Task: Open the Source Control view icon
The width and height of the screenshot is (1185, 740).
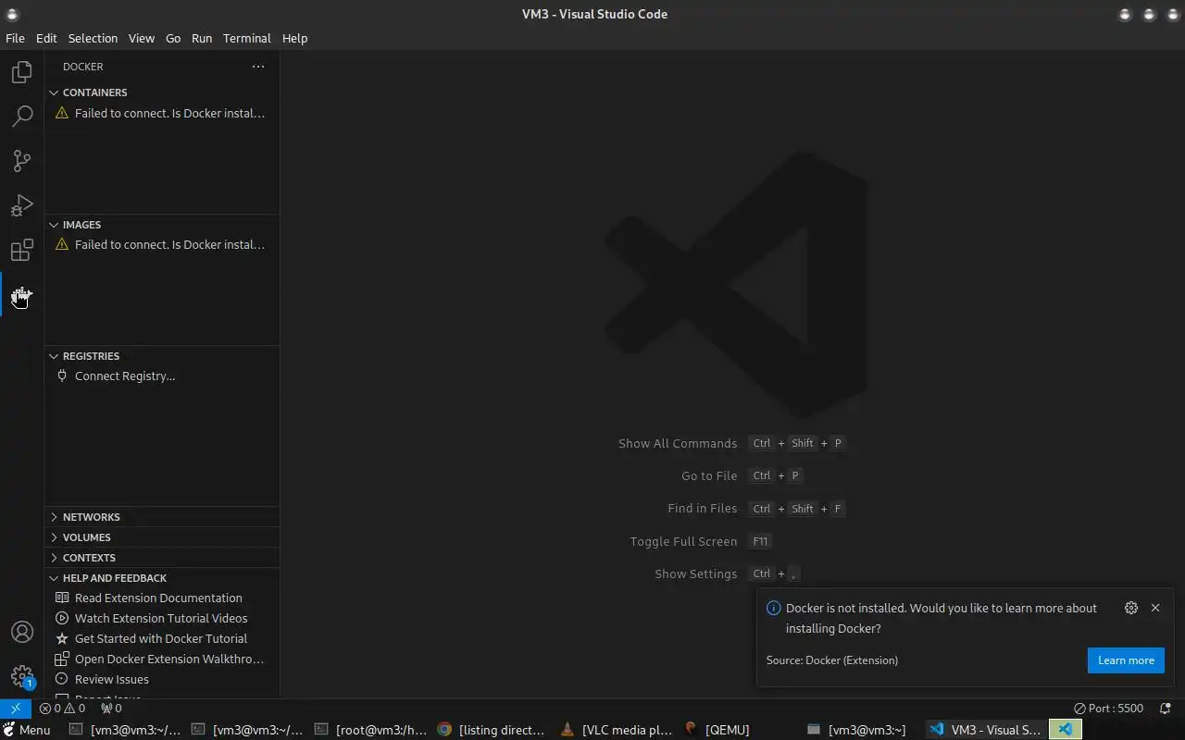Action: 22,161
